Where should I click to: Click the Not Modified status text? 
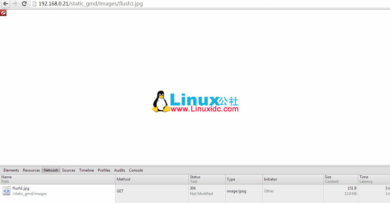201,194
